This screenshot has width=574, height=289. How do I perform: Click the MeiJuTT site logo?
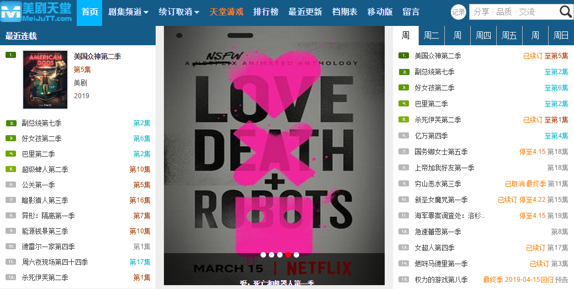36,12
